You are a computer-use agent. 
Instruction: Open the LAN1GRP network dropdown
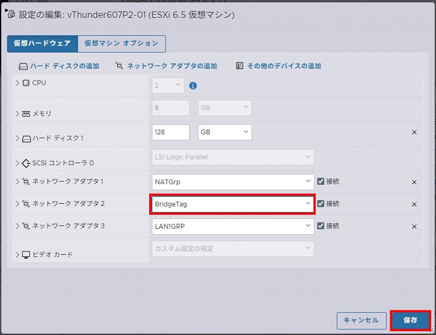pyautogui.click(x=233, y=227)
